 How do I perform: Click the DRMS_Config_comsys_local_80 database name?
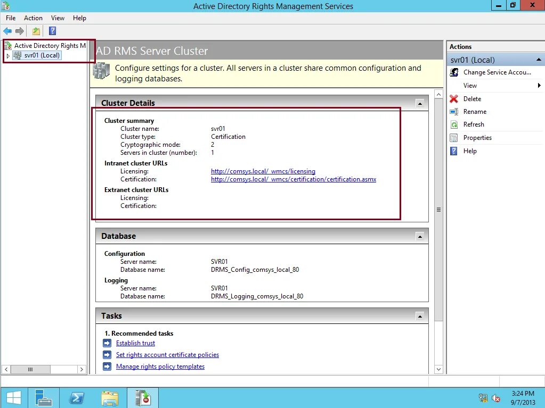tap(255, 270)
